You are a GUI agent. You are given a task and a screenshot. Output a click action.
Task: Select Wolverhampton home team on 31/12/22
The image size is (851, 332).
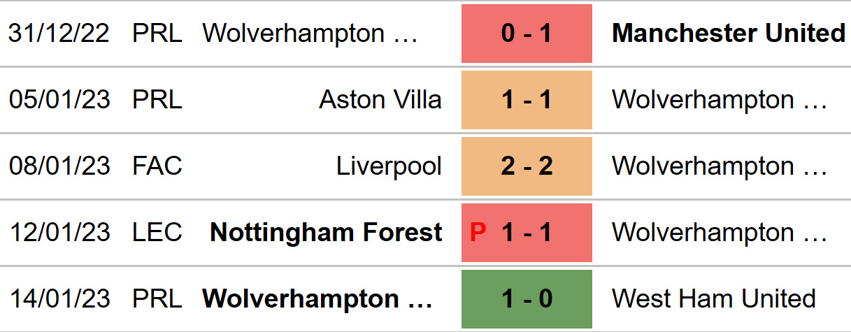(x=310, y=34)
